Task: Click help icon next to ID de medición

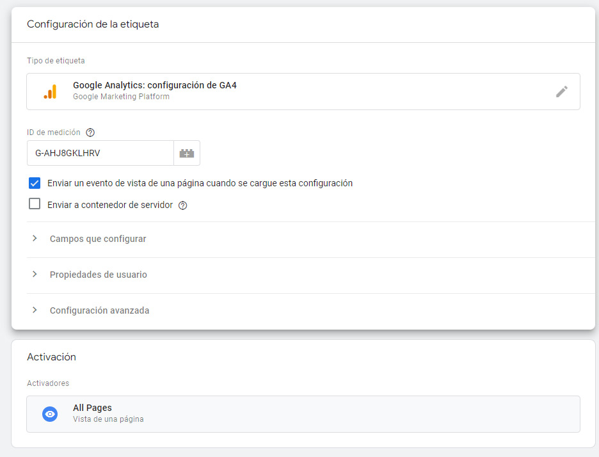Action: tap(90, 132)
